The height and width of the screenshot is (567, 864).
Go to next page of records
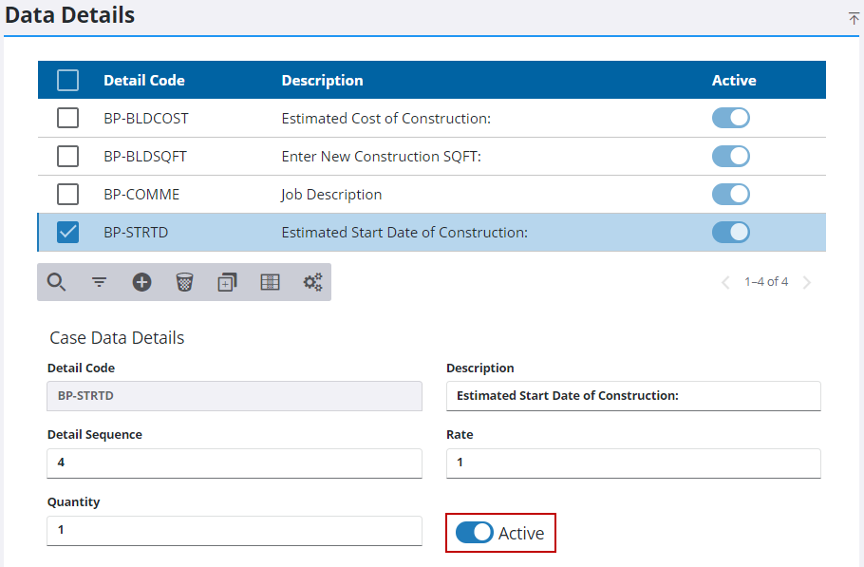(x=807, y=283)
